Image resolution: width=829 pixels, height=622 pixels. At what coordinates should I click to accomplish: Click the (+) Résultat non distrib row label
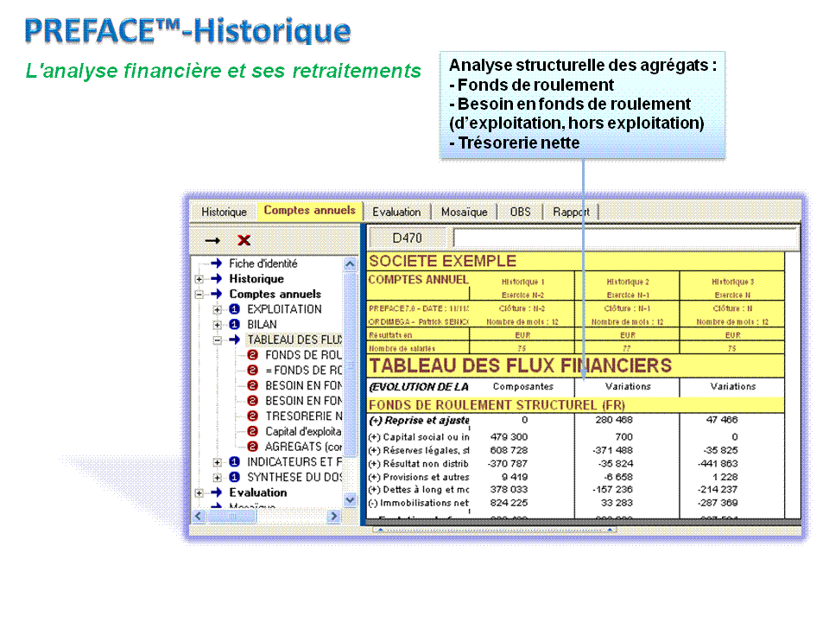[419, 464]
